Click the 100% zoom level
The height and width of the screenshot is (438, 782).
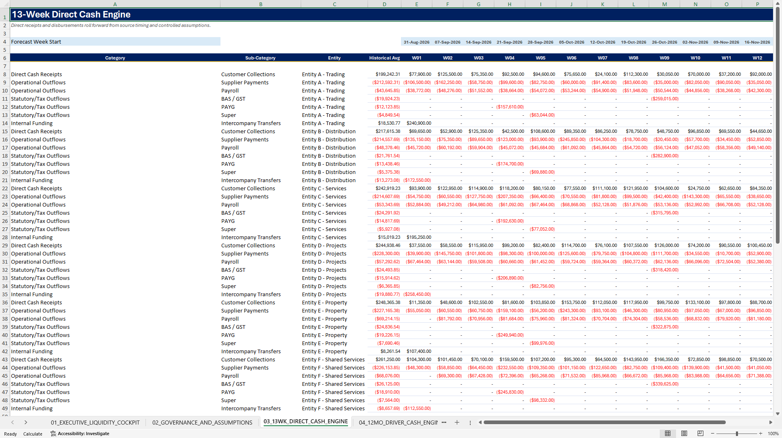pos(773,434)
